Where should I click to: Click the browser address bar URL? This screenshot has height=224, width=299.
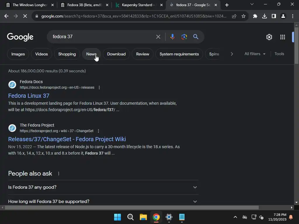(134, 16)
